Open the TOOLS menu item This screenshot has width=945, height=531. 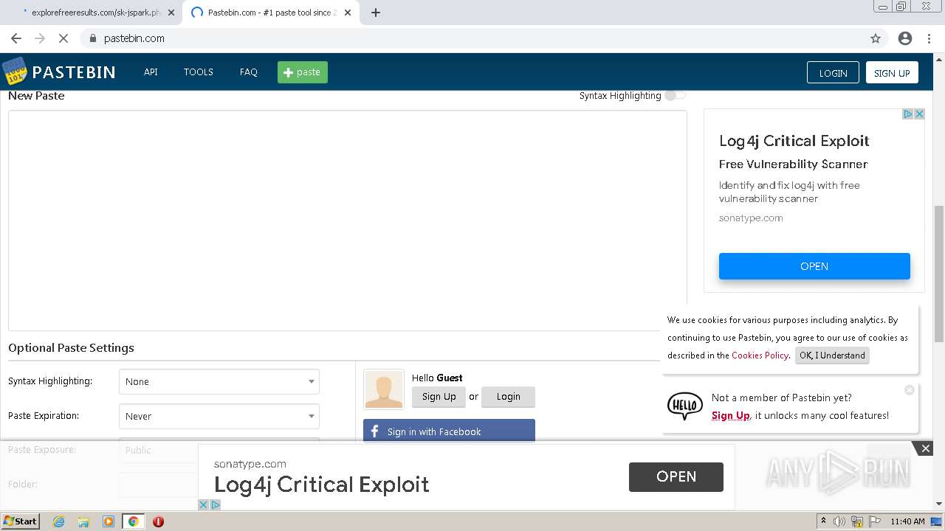click(199, 72)
